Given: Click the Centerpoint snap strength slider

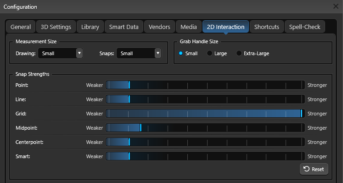Looking at the screenshot, I should pos(205,142).
